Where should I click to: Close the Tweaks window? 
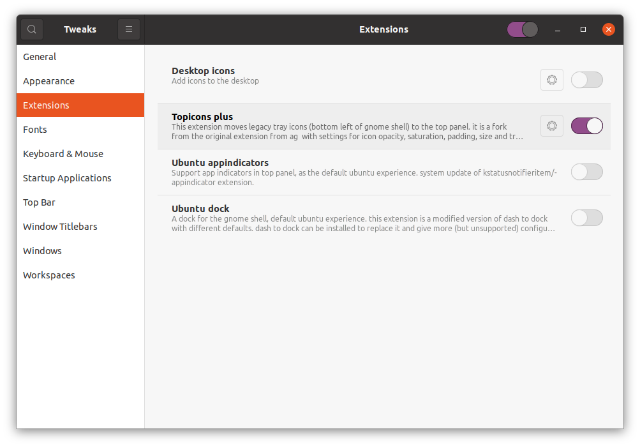pyautogui.click(x=608, y=29)
